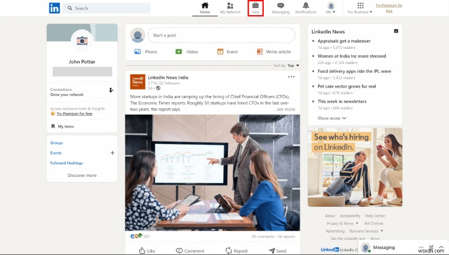The height and width of the screenshot is (255, 449).
Task: Expand the For Business menu
Action: 360,8
